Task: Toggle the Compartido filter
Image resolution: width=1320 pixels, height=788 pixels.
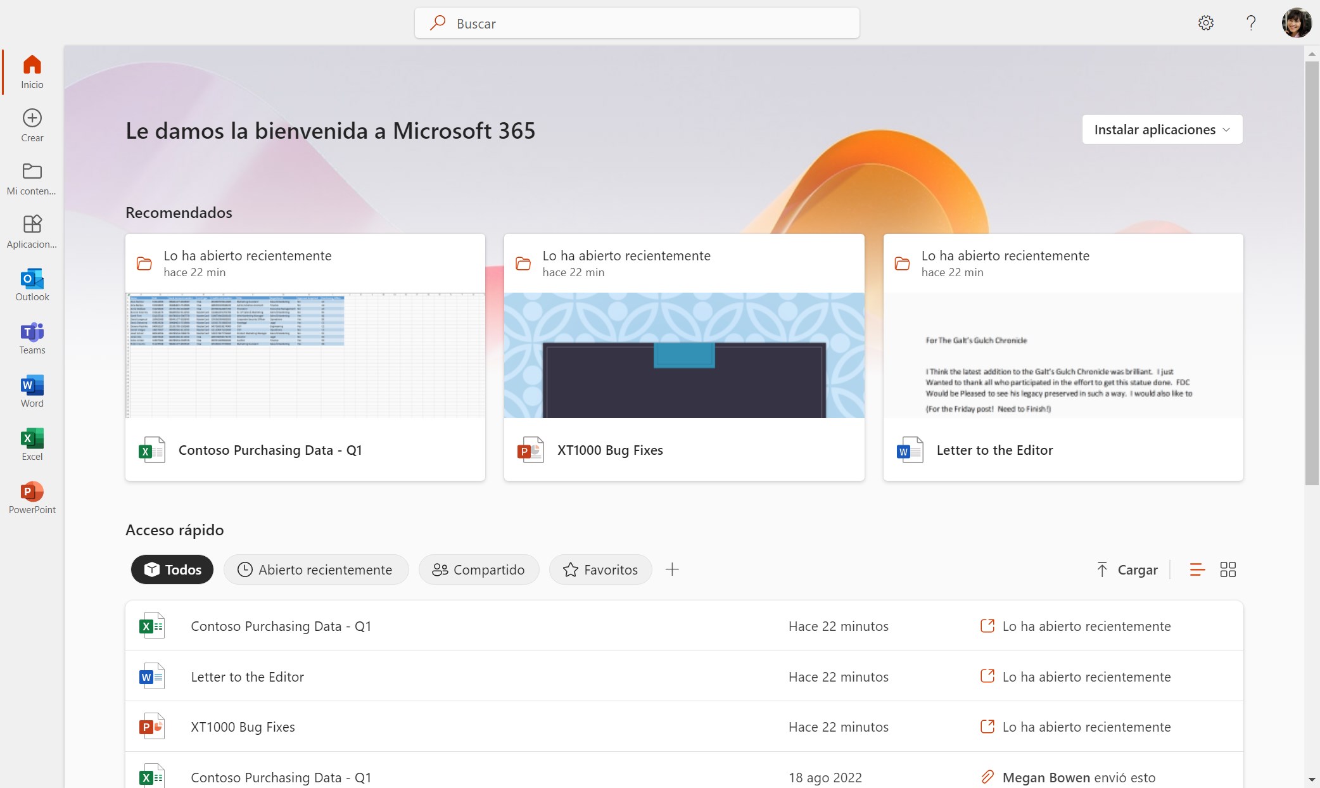Action: [x=478, y=569]
